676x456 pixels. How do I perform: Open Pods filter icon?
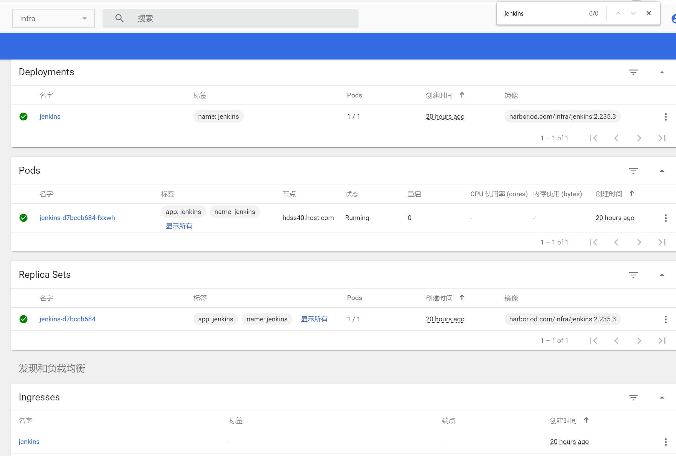pyautogui.click(x=633, y=171)
